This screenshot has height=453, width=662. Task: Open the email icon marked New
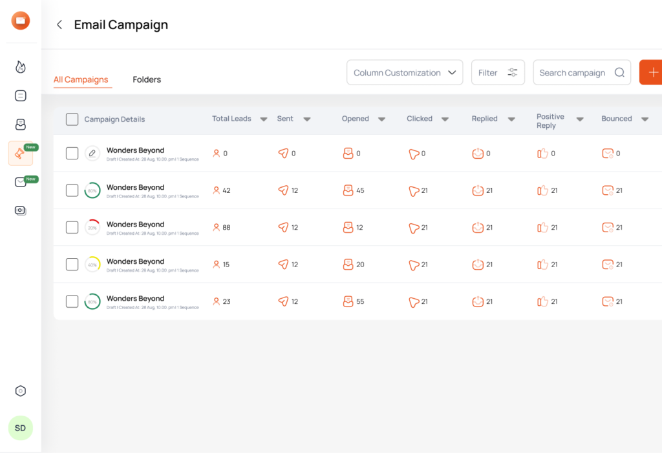pyautogui.click(x=20, y=183)
